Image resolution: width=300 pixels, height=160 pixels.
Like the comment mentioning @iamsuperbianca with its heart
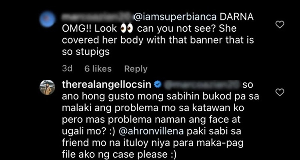(x=280, y=25)
